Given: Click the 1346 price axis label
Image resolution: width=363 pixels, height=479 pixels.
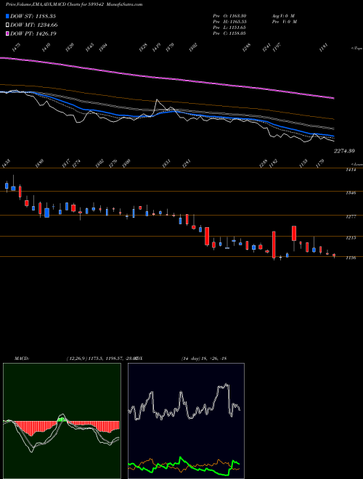Looking at the screenshot, I should click(x=351, y=193).
